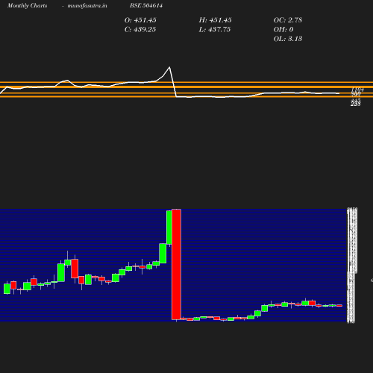The height and width of the screenshot is (373, 373).
Task: Click the tall red crash candlestick
Action: point(176,264)
